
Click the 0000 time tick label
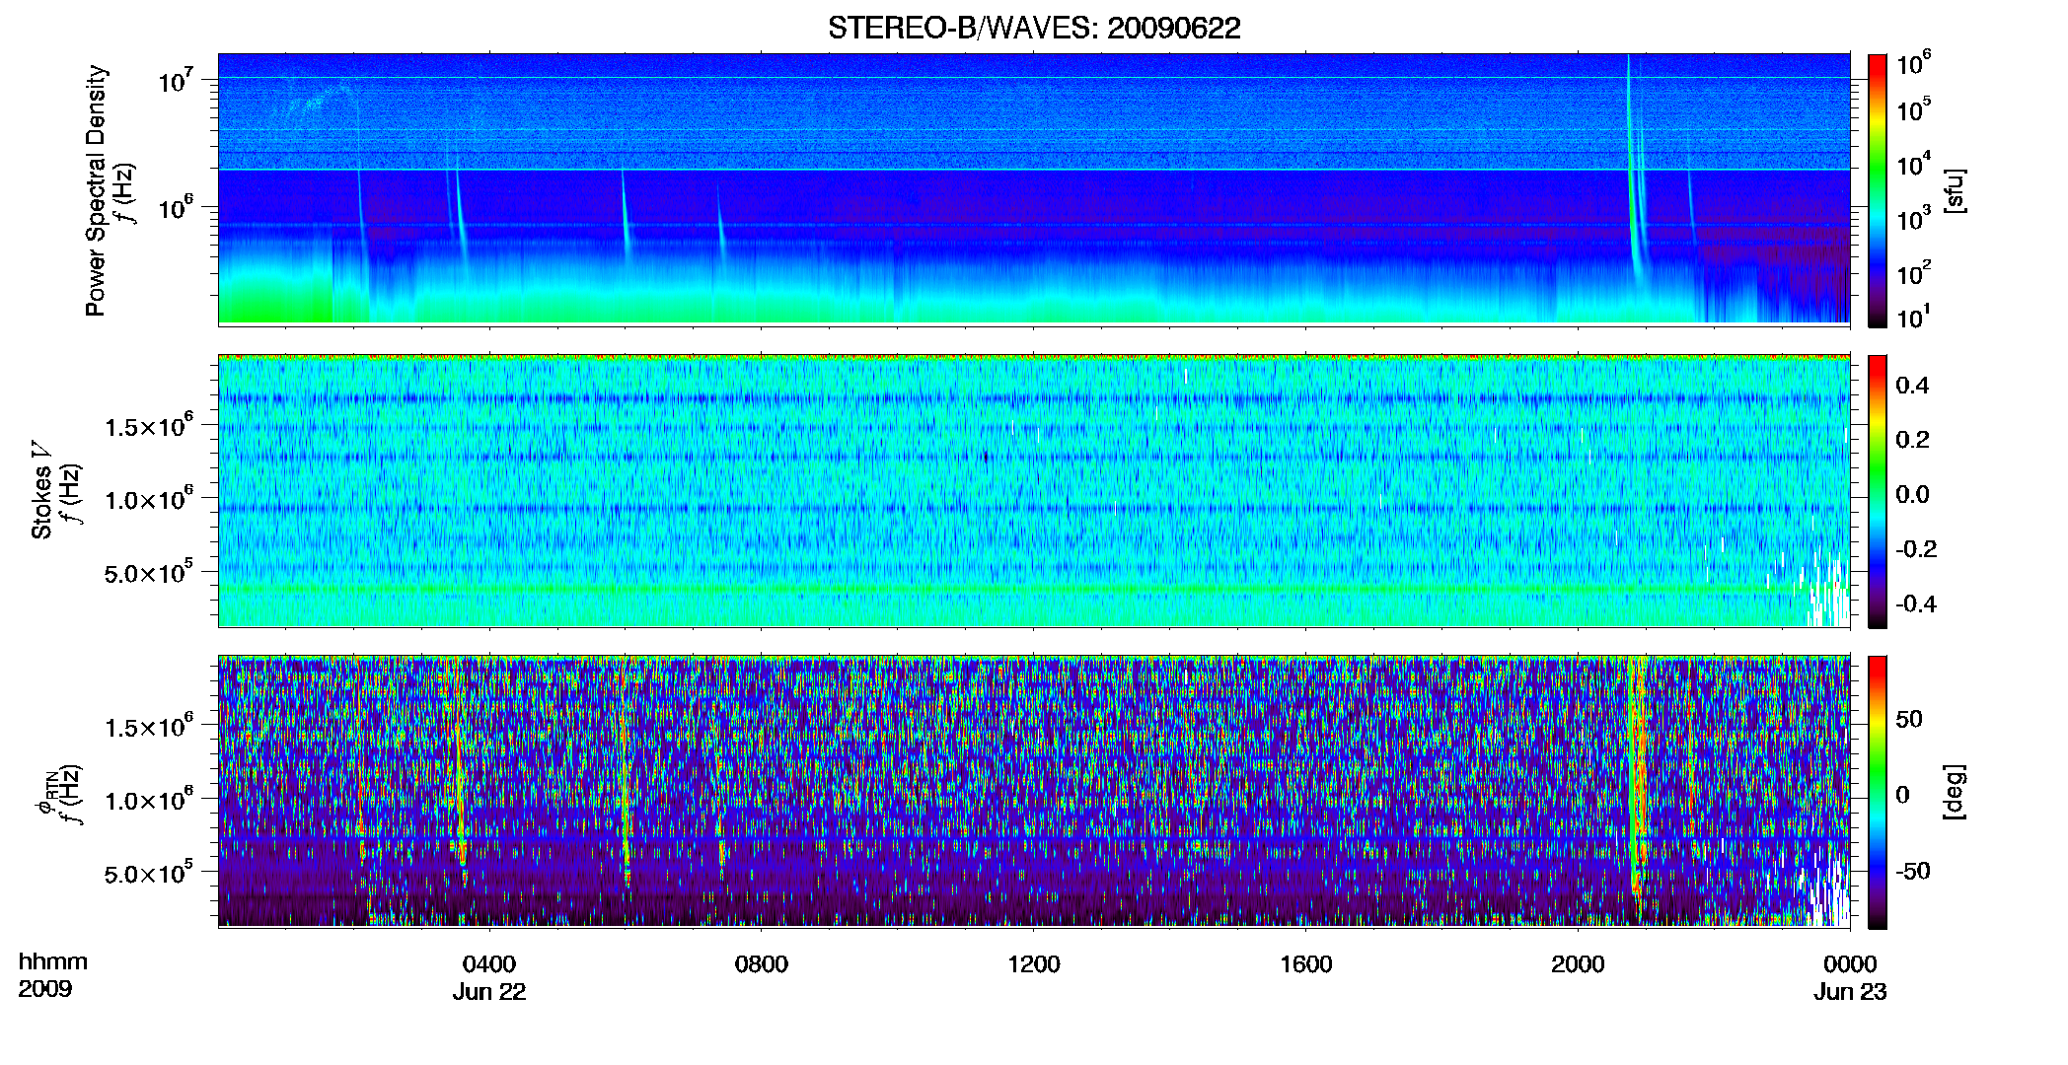[1850, 964]
